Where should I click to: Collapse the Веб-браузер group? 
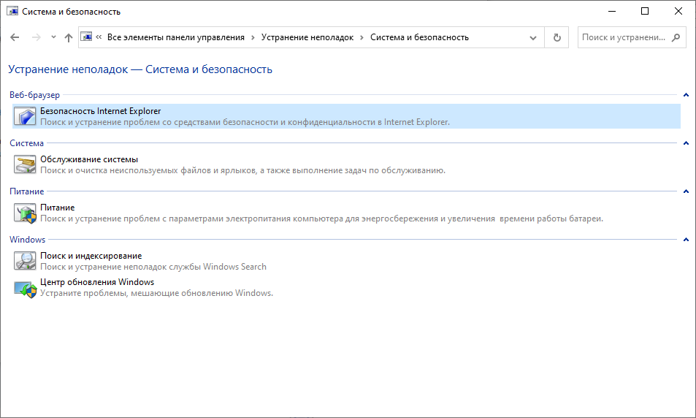click(685, 95)
